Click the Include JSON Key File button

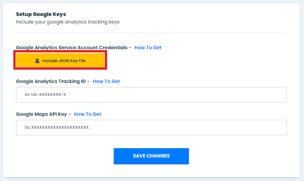[60, 60]
